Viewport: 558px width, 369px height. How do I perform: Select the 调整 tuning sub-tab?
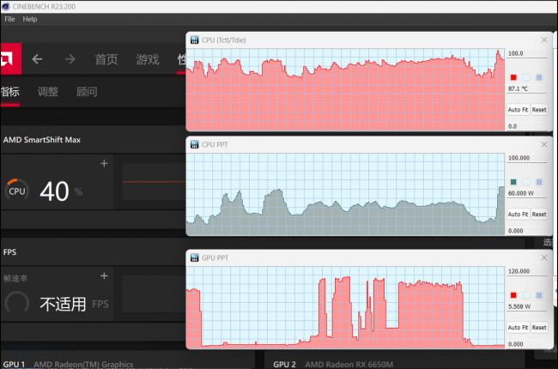tap(48, 92)
